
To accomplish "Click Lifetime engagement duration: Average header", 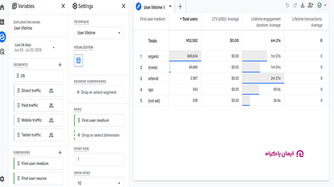I will [266, 22].
